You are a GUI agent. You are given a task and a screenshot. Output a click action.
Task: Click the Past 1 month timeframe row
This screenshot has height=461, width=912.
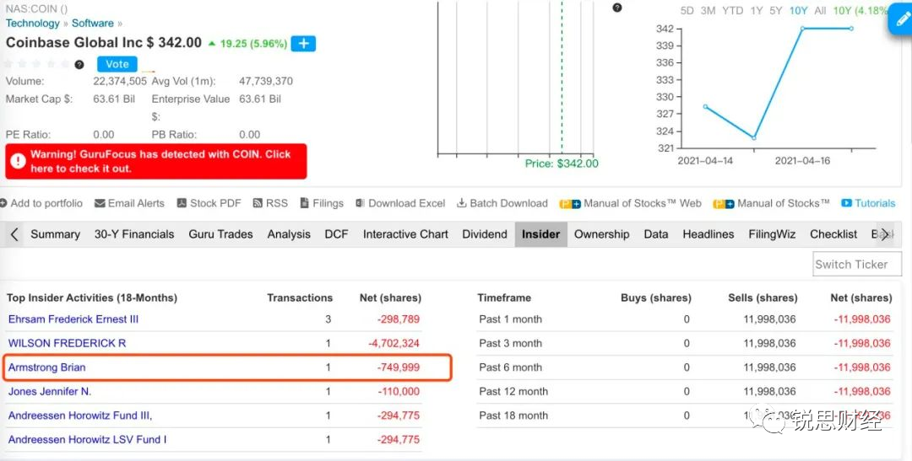coord(685,319)
